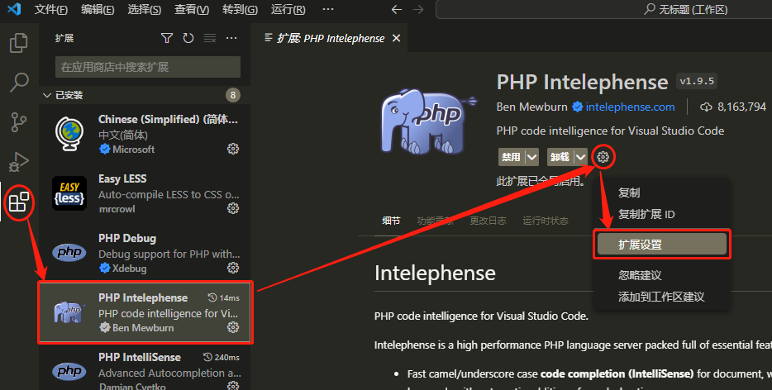Open the overflow menu in menu bar

[x=328, y=9]
